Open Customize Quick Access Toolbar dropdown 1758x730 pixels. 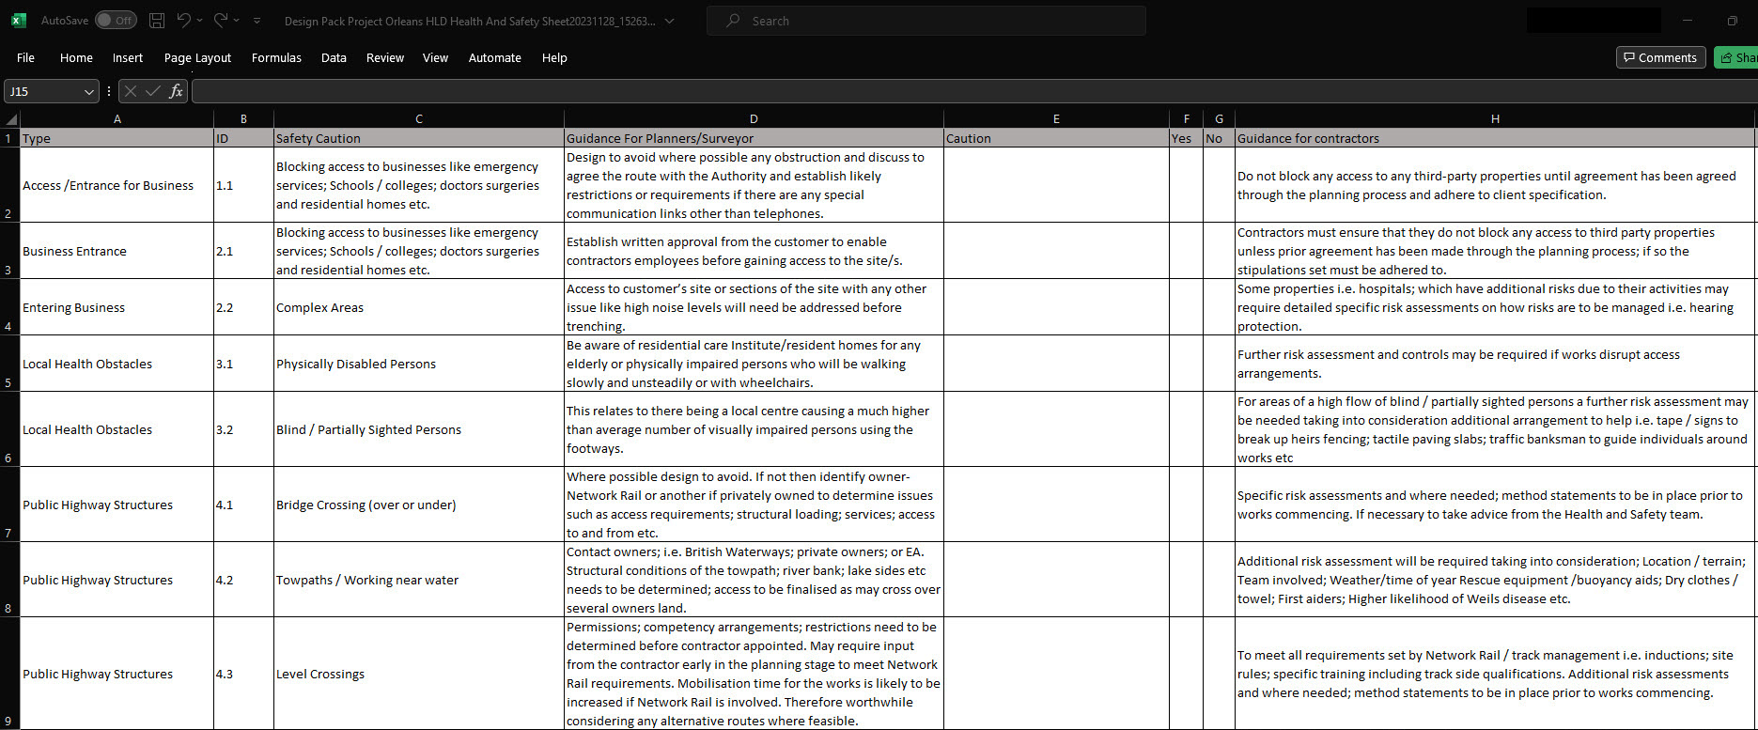tap(257, 21)
